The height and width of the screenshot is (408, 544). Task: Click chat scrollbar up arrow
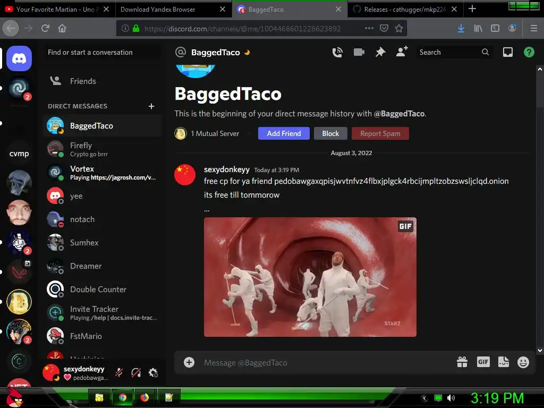click(x=540, y=69)
